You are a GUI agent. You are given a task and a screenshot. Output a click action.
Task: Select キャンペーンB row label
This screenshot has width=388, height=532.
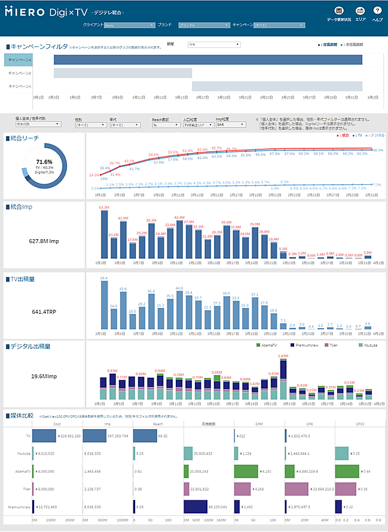click(20, 73)
